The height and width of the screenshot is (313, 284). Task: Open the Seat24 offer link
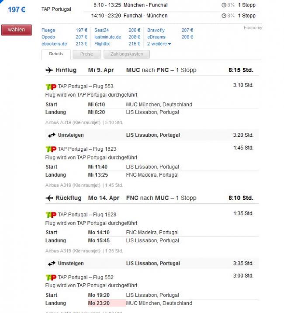pyautogui.click(x=101, y=30)
